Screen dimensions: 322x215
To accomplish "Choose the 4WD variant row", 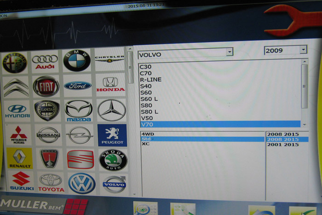I will coord(202,134).
